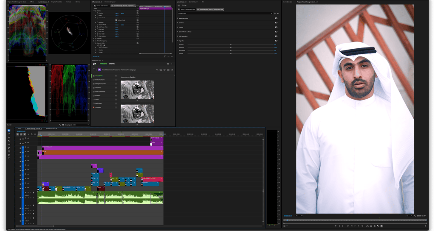The height and width of the screenshot is (231, 435).
Task: Select the Pen tool in timeline toolbar
Action: click(x=9, y=148)
